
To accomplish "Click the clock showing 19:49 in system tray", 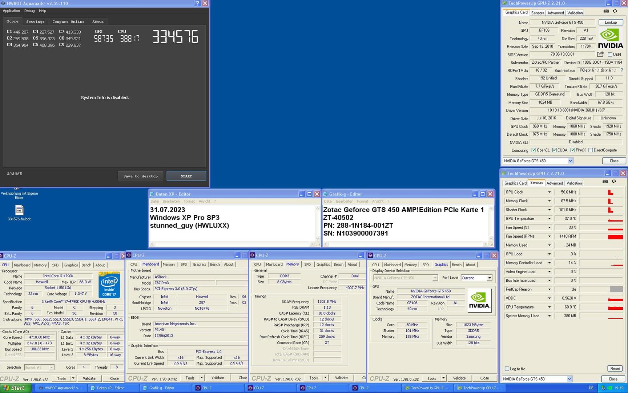I will click(618, 388).
